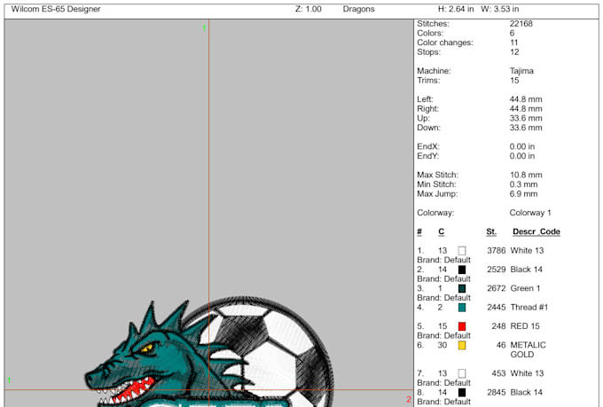Click the green marker 1 at the canvas top
The width and height of the screenshot is (603, 407).
[x=204, y=28]
